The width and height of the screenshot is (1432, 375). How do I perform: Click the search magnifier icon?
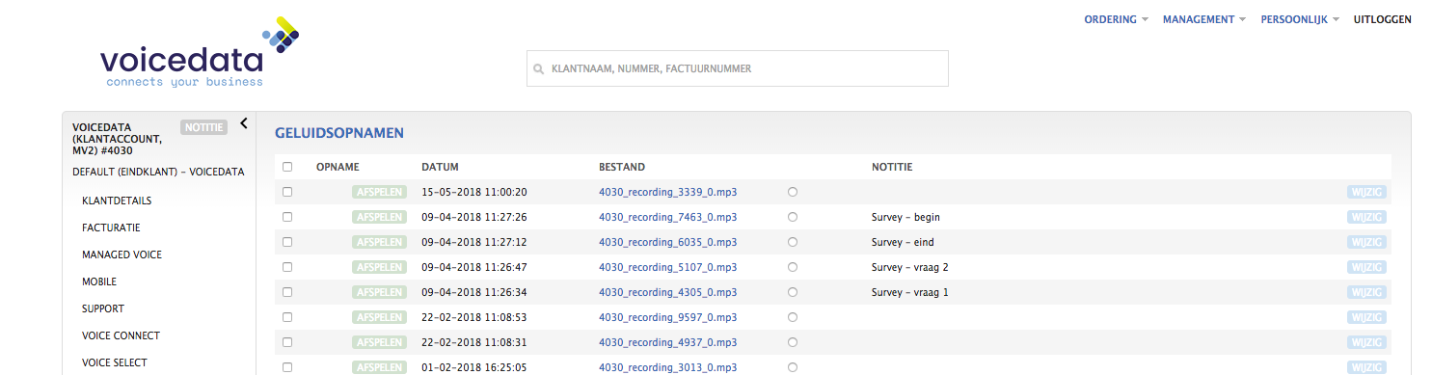click(x=539, y=69)
